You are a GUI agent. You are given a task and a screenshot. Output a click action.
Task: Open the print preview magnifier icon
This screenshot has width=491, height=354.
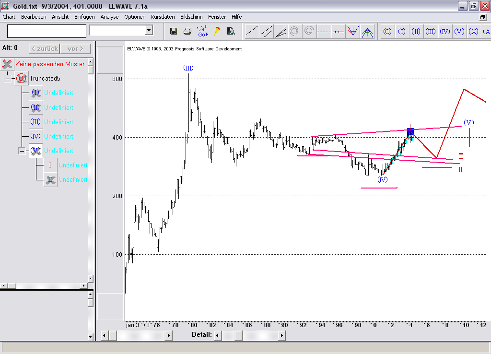click(231, 31)
